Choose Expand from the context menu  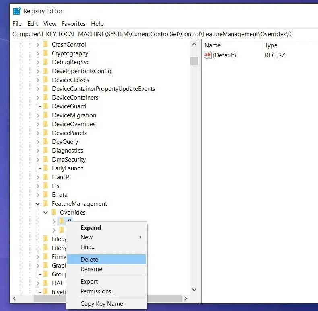(106, 227)
